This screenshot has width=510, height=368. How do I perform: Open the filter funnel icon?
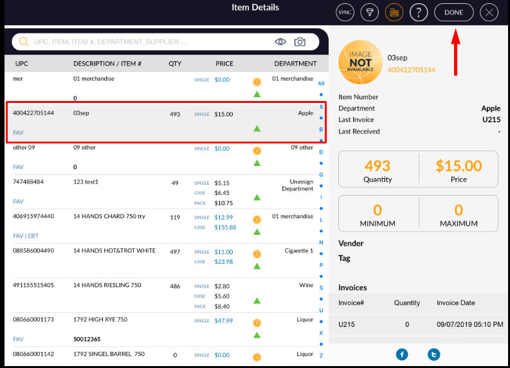tap(370, 12)
